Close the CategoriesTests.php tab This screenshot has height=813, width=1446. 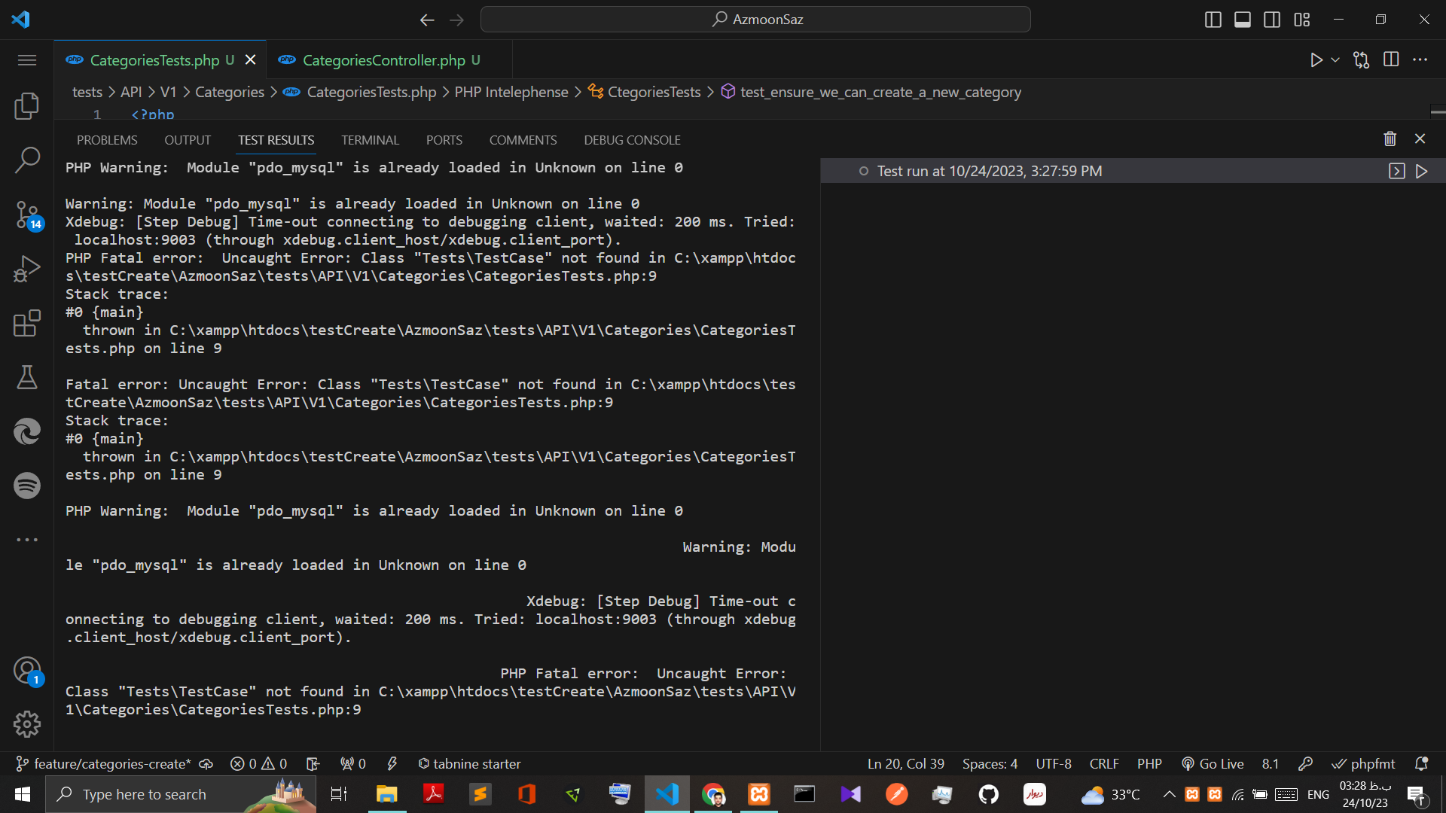click(250, 59)
